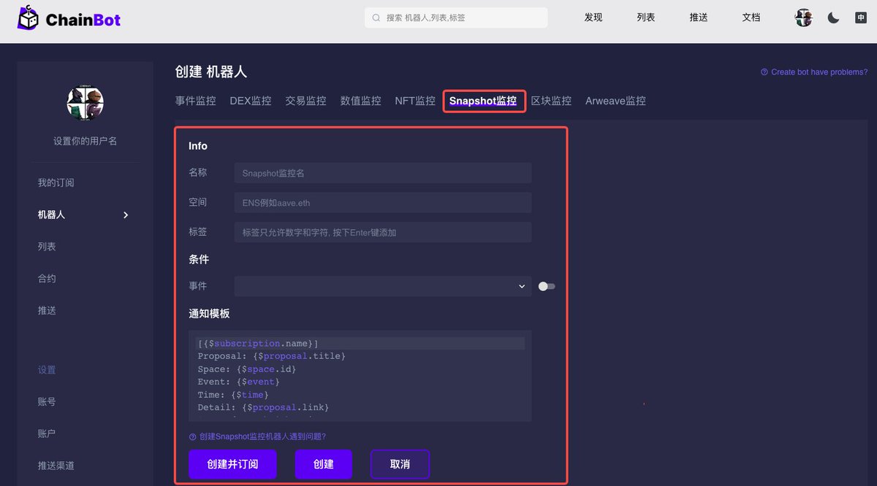The width and height of the screenshot is (877, 486).
Task: Switch to the 事件监控 tab
Action: (x=196, y=101)
